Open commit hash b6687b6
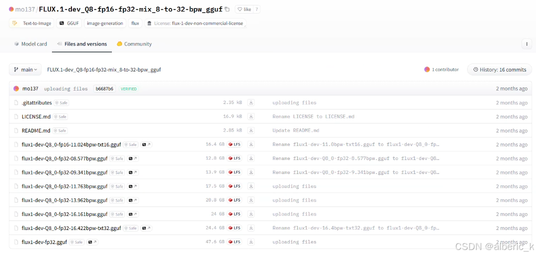The image size is (536, 255). pyautogui.click(x=103, y=88)
